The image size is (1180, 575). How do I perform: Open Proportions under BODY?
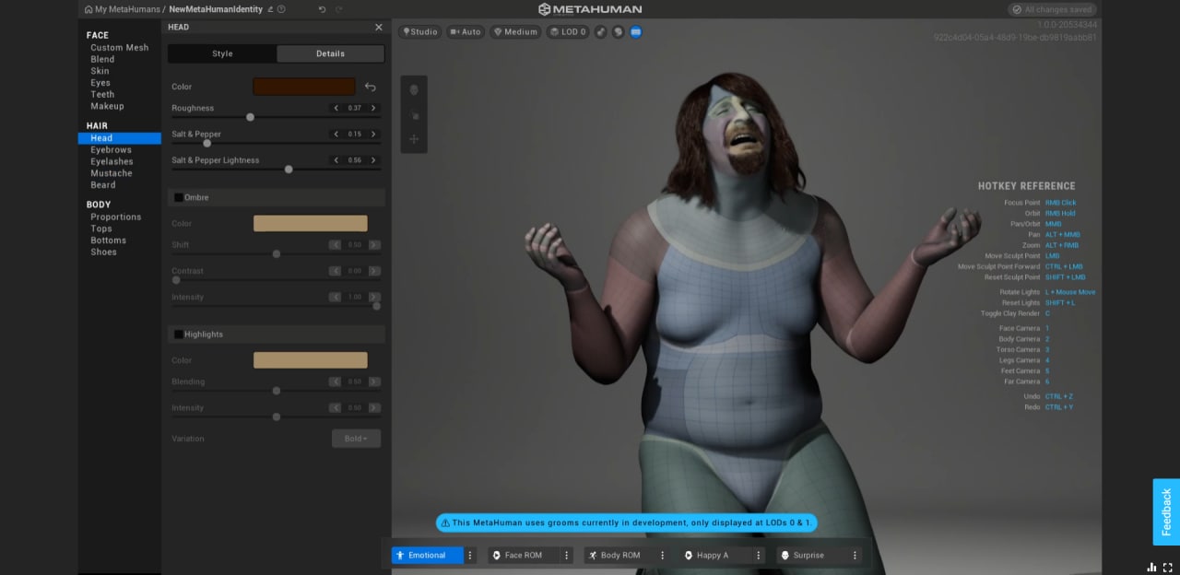coord(115,217)
